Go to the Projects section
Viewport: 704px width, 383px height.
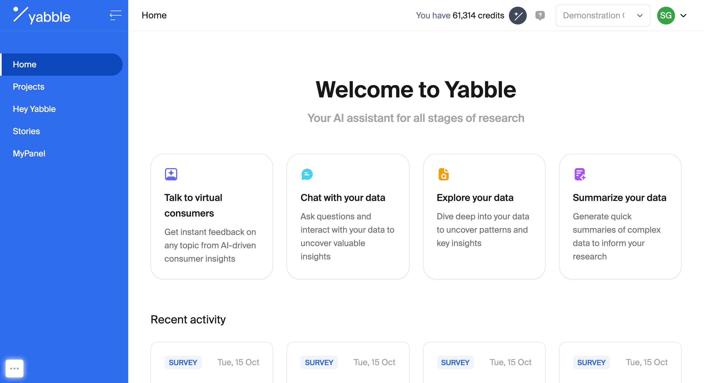point(28,87)
